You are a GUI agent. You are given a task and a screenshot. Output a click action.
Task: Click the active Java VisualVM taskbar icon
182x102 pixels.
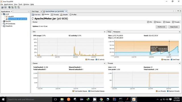134,99
